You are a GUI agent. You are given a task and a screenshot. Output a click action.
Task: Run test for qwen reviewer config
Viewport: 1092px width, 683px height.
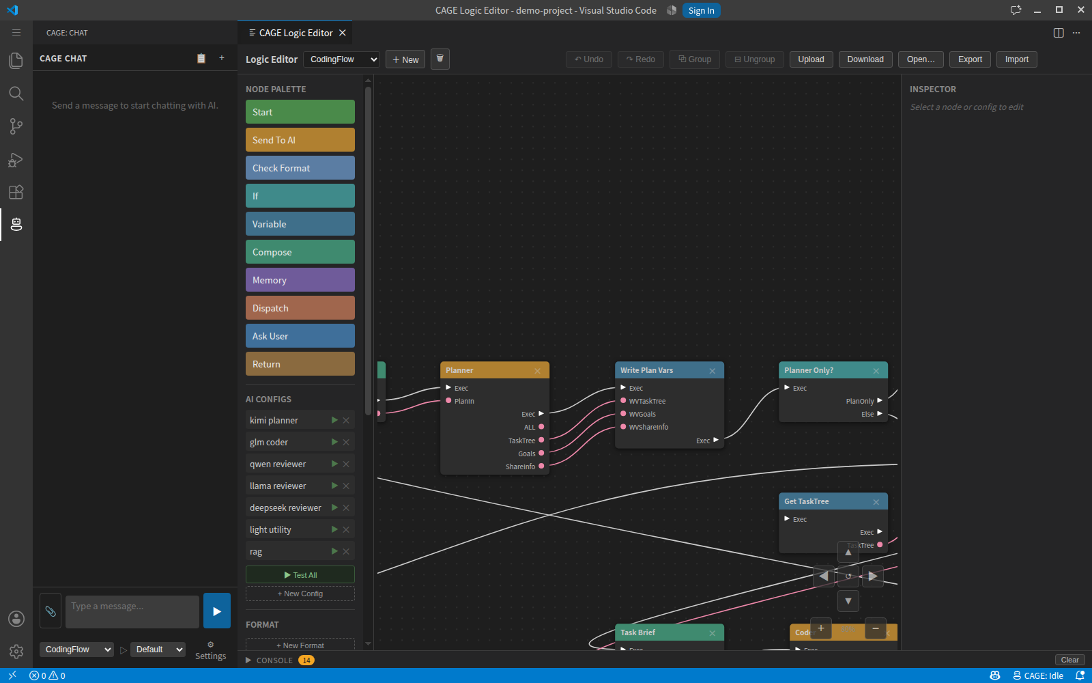pos(334,464)
